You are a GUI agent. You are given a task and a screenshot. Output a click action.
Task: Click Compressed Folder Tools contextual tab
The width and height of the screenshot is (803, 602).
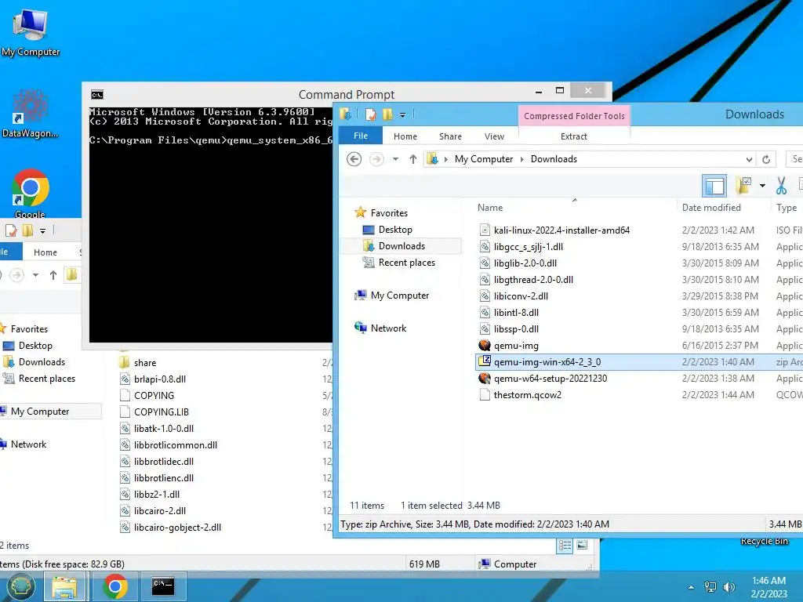click(x=574, y=116)
